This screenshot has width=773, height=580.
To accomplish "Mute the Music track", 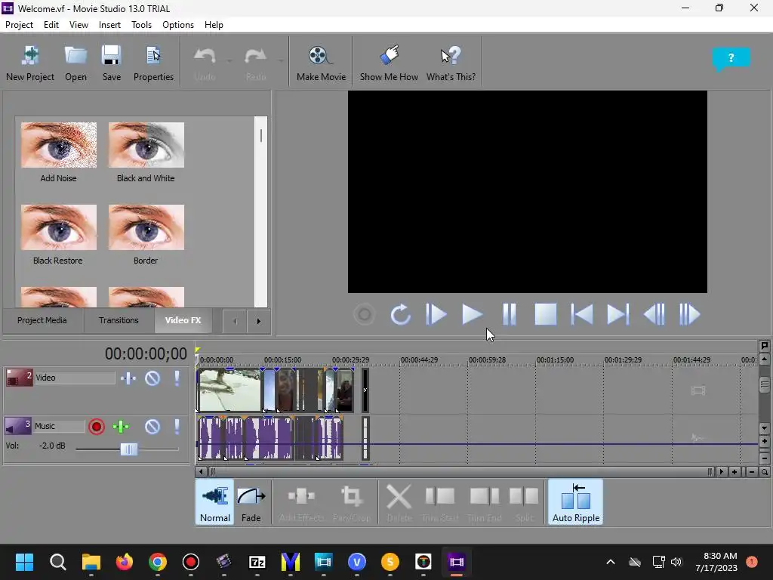I will click(x=152, y=427).
